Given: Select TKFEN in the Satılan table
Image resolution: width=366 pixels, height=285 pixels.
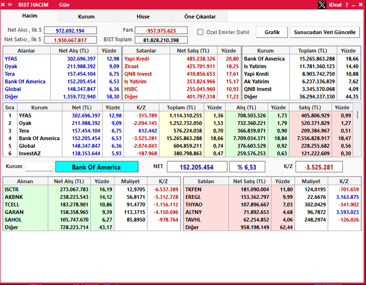Looking at the screenshot, I should pos(193,190).
